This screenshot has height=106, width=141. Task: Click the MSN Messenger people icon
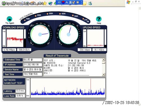(x=90, y=3)
